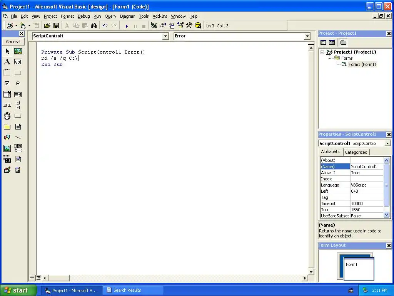This screenshot has height=296, width=394.
Task: Select the VScrollBar control tool
Action: coord(18,105)
